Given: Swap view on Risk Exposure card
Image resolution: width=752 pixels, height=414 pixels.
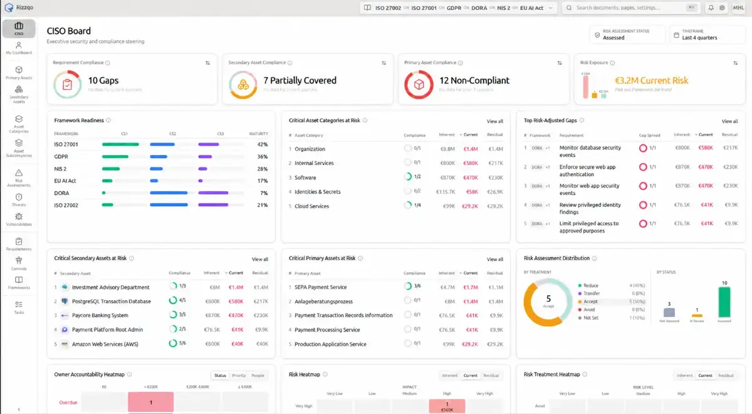Looking at the screenshot, I should 736,63.
